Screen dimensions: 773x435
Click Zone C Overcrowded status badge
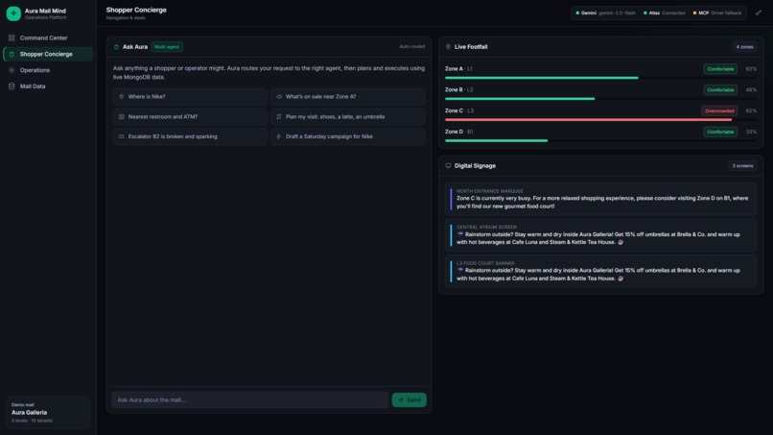(x=719, y=111)
